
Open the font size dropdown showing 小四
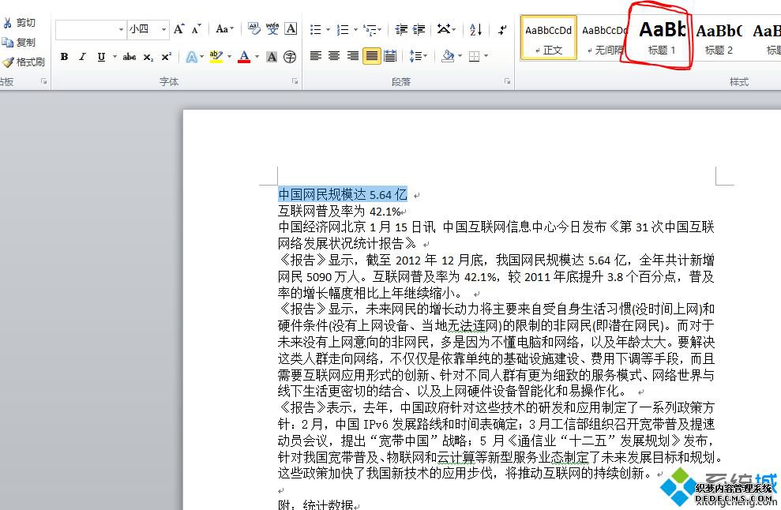(x=163, y=30)
